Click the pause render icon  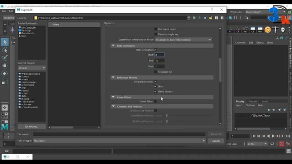(235, 18)
